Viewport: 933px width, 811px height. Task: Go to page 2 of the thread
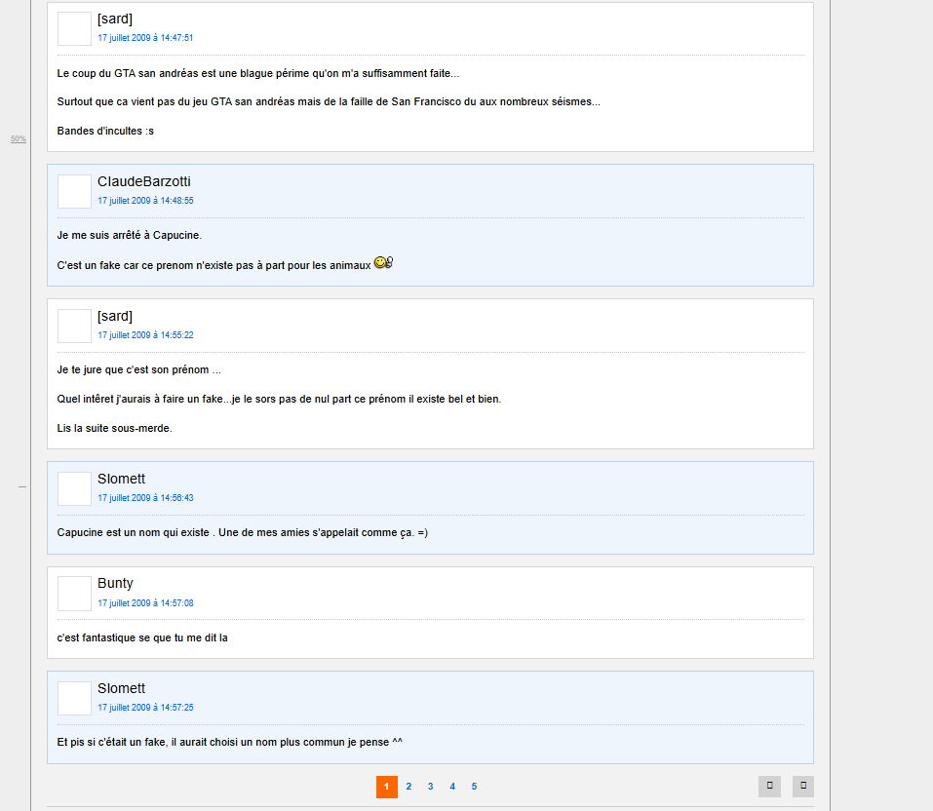click(x=408, y=787)
